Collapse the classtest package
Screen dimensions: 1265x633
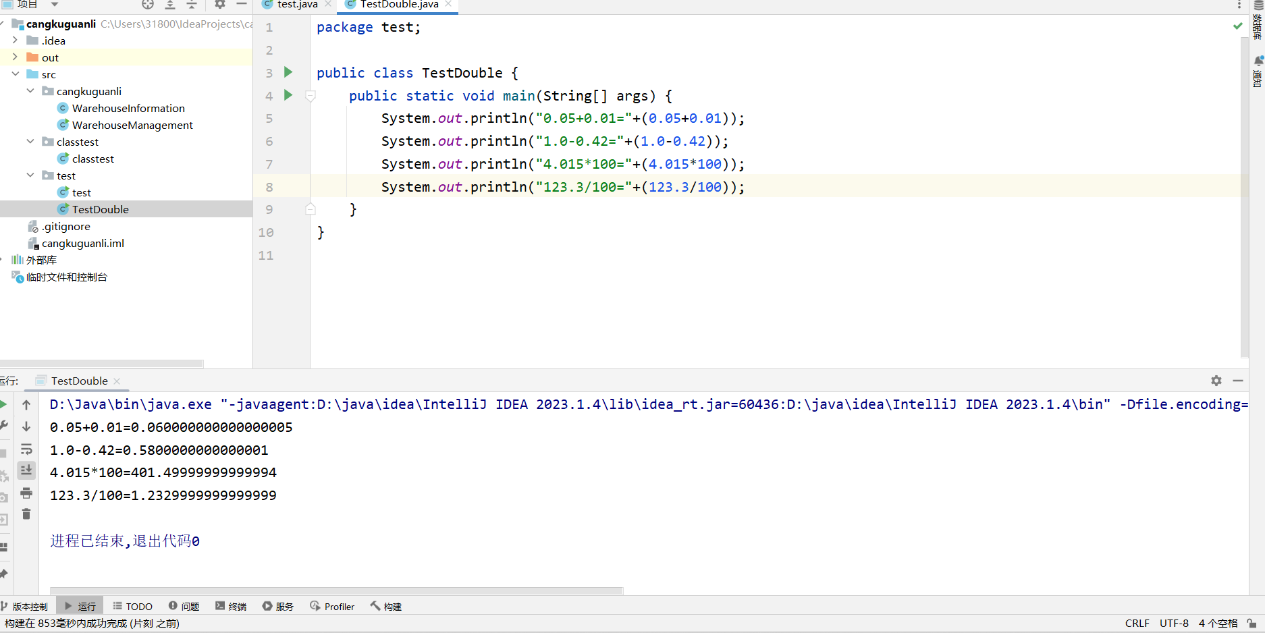30,142
